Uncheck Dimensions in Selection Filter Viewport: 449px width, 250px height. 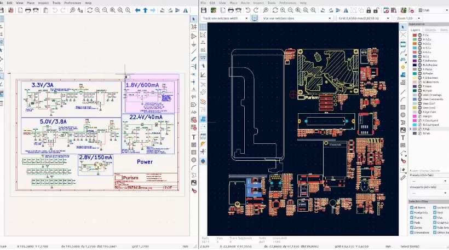point(412,232)
